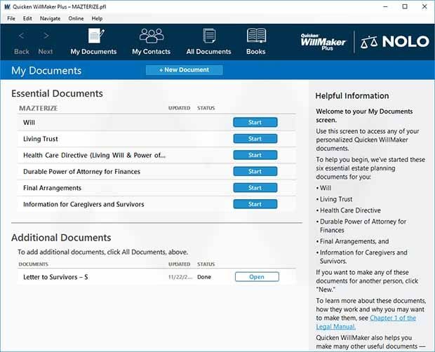Start the Final Arrangements document
Screen dimensions: 435x352
(255, 188)
